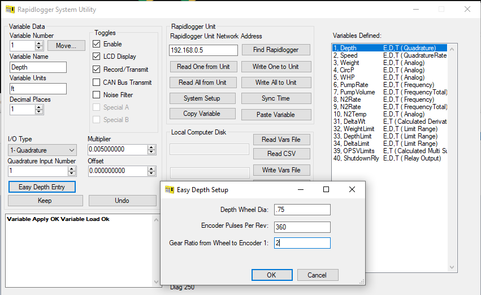This screenshot has height=295, width=481.
Task: Click the Keep button
Action: 45,201
